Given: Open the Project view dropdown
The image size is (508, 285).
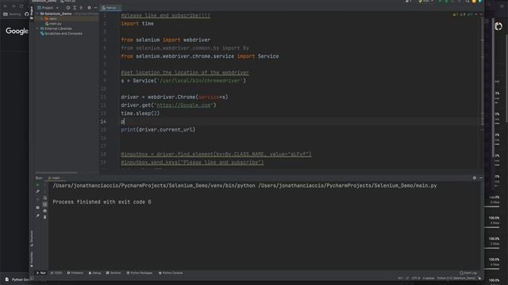Looking at the screenshot, I should 48,8.
